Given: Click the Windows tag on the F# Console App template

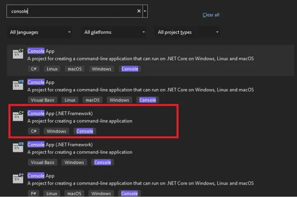Looking at the screenshot, I should pyautogui.click(x=101, y=193).
